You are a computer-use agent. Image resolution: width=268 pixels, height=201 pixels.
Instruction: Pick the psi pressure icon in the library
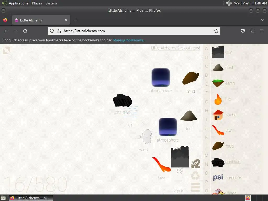[x=218, y=177]
